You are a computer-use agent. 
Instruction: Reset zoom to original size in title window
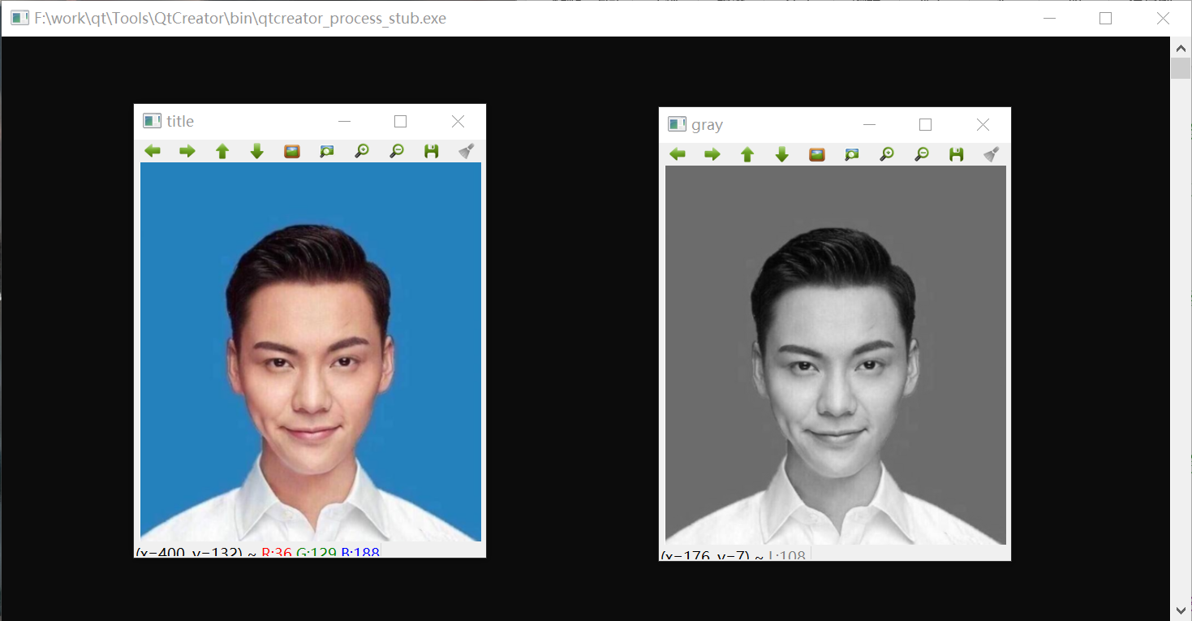pyautogui.click(x=292, y=151)
